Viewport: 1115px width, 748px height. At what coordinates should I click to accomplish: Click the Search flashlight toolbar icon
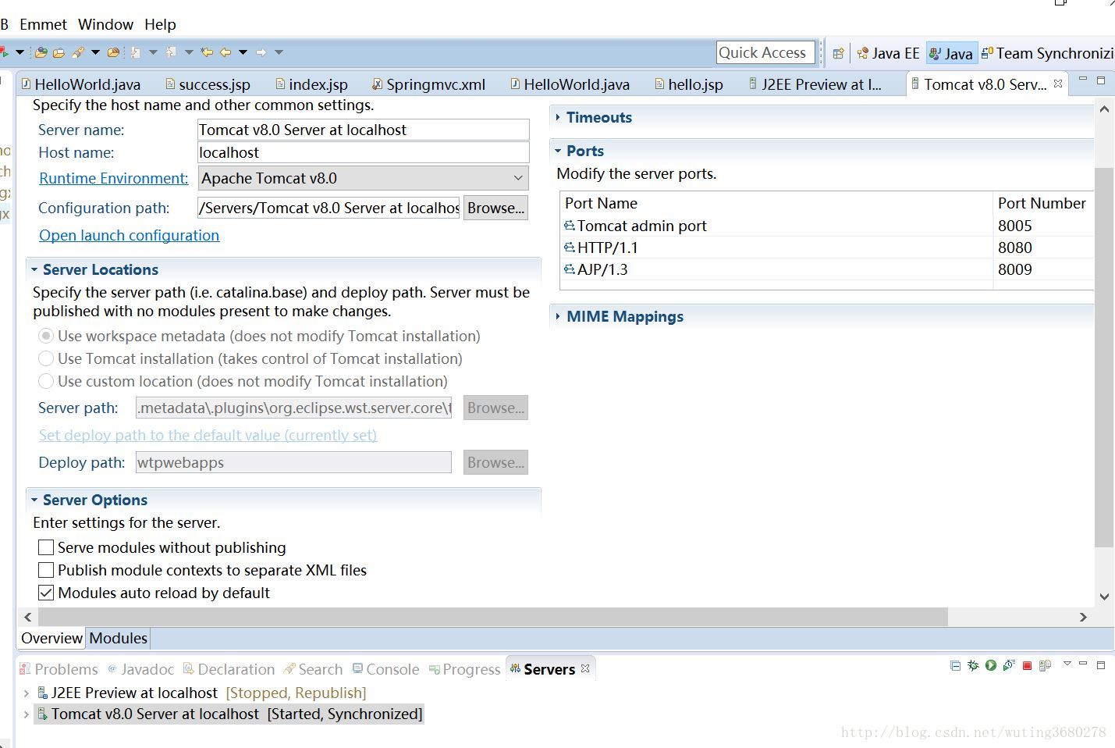coord(78,52)
